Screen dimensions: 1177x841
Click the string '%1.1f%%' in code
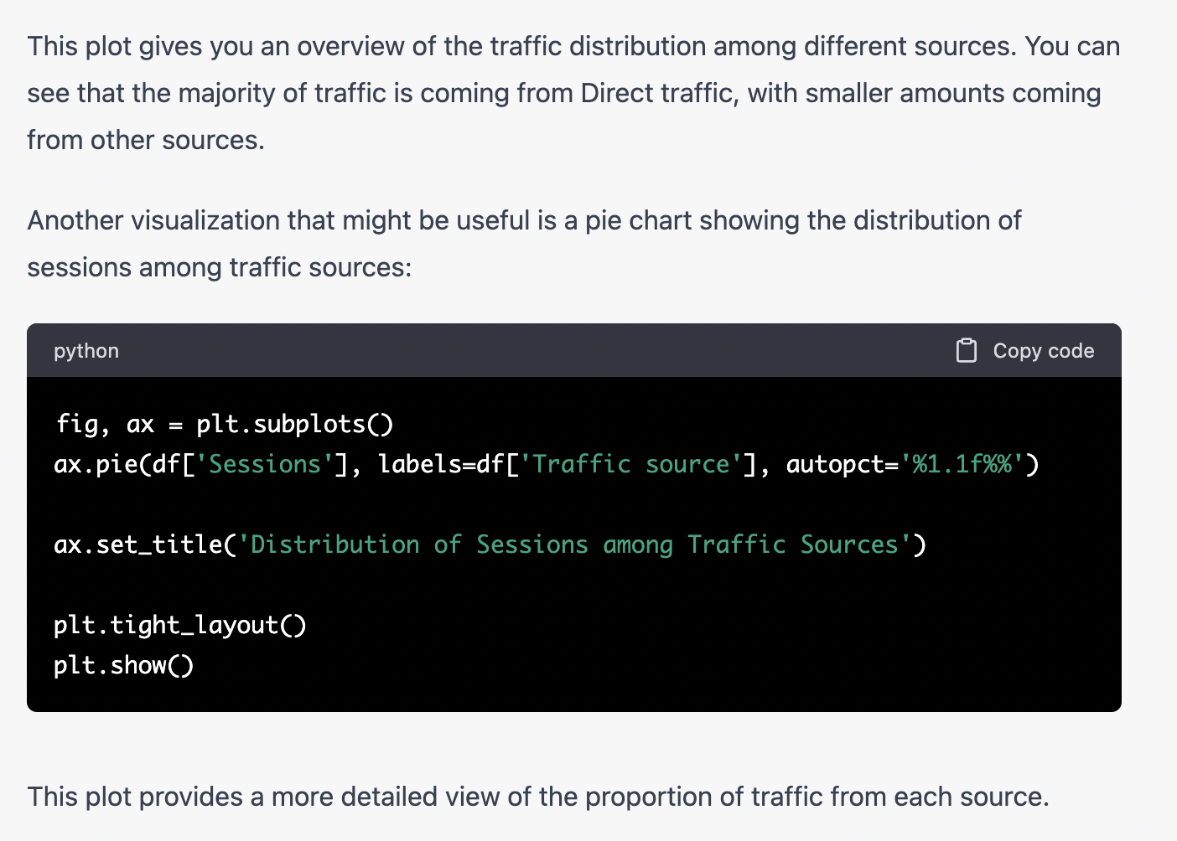[962, 464]
